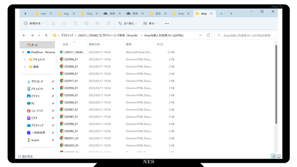The image size is (297, 167).
Task: Click the Cut scissors icon in the toolbar
Action: [x=53, y=24]
